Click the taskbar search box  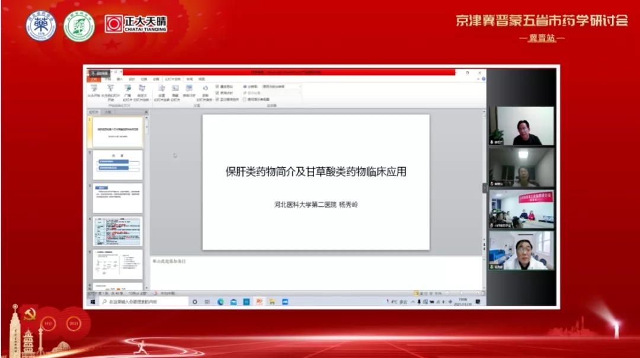coord(143,302)
